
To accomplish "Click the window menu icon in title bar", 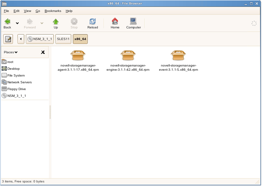I will tap(4, 4).
